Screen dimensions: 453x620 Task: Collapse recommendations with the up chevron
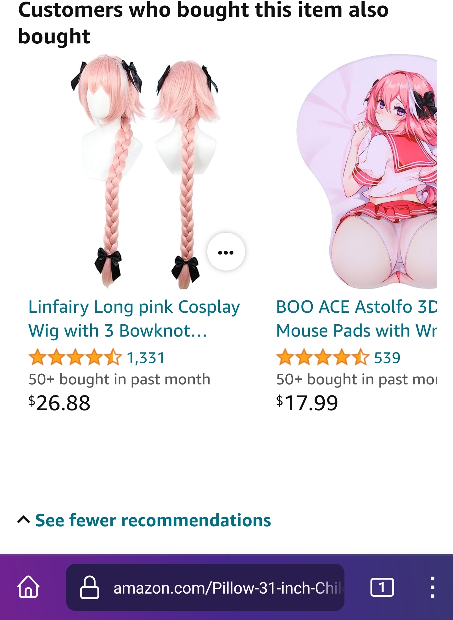[x=24, y=520]
